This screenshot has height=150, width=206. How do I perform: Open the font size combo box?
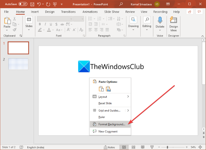79,19
